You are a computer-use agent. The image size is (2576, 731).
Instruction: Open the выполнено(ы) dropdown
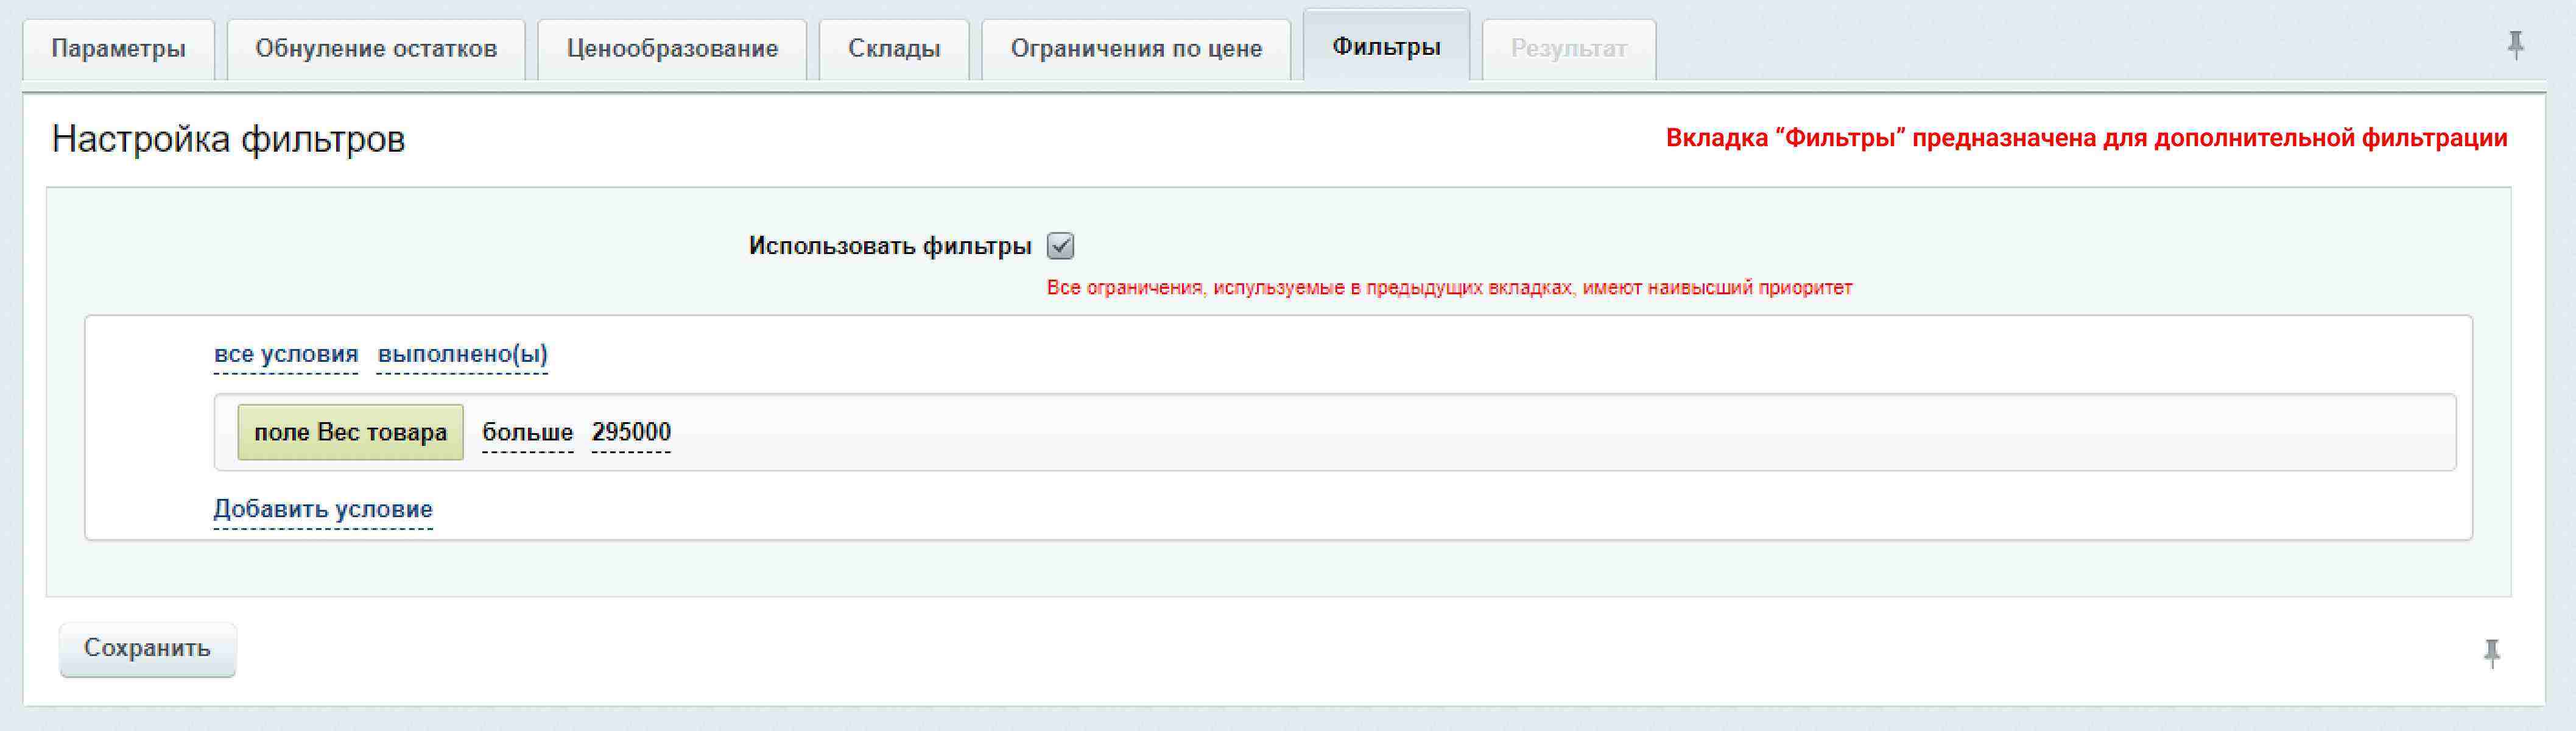[462, 355]
